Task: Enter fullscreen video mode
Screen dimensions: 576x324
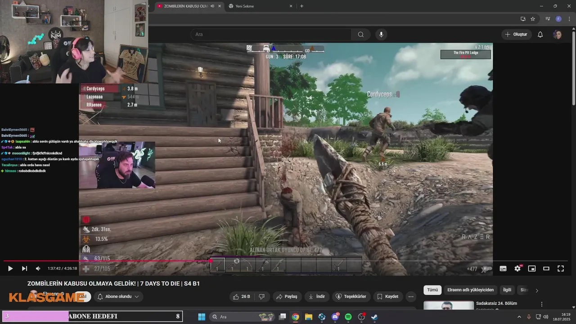Action: (561, 269)
